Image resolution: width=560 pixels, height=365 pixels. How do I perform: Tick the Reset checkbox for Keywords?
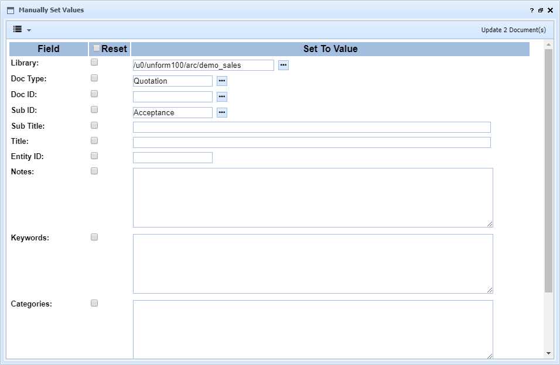pyautogui.click(x=94, y=237)
